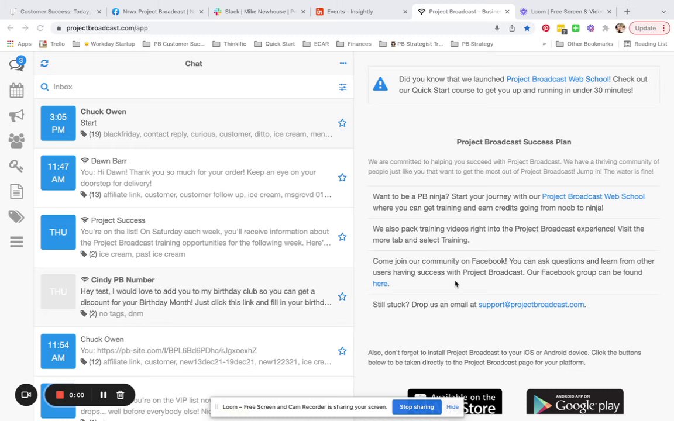Expand the Workday Startup bookmark folder
This screenshot has height=421, width=674.
(104, 44)
